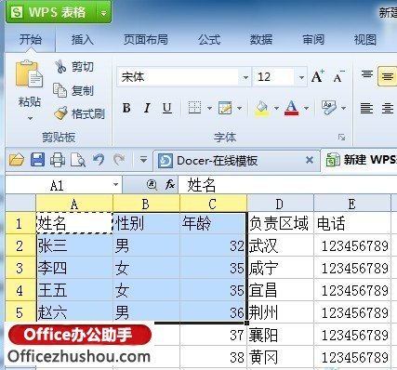Click the clear formatting eraser icon

(329, 108)
